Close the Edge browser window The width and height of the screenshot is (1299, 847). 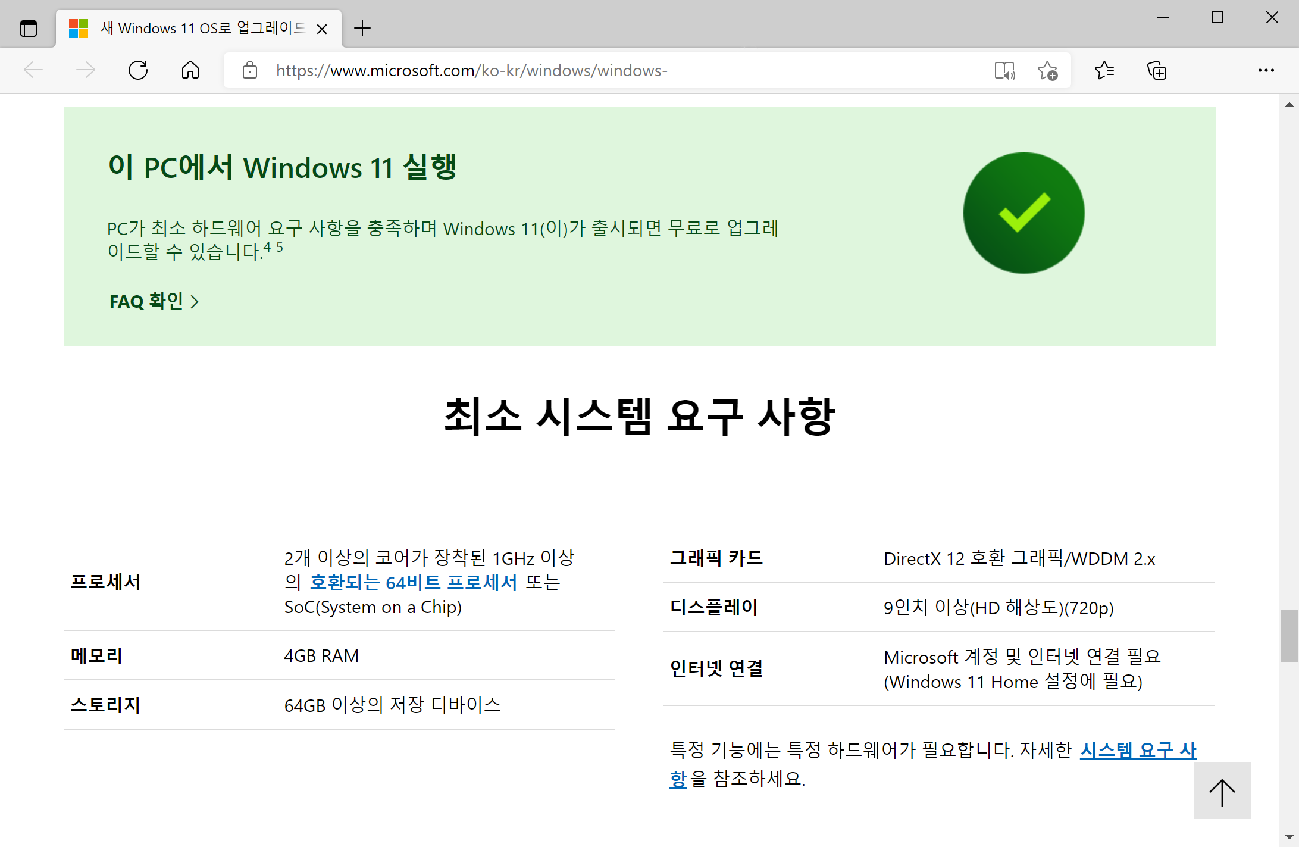1272,18
